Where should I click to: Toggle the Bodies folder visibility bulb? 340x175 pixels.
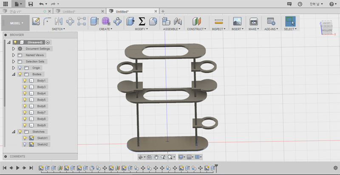point(20,74)
